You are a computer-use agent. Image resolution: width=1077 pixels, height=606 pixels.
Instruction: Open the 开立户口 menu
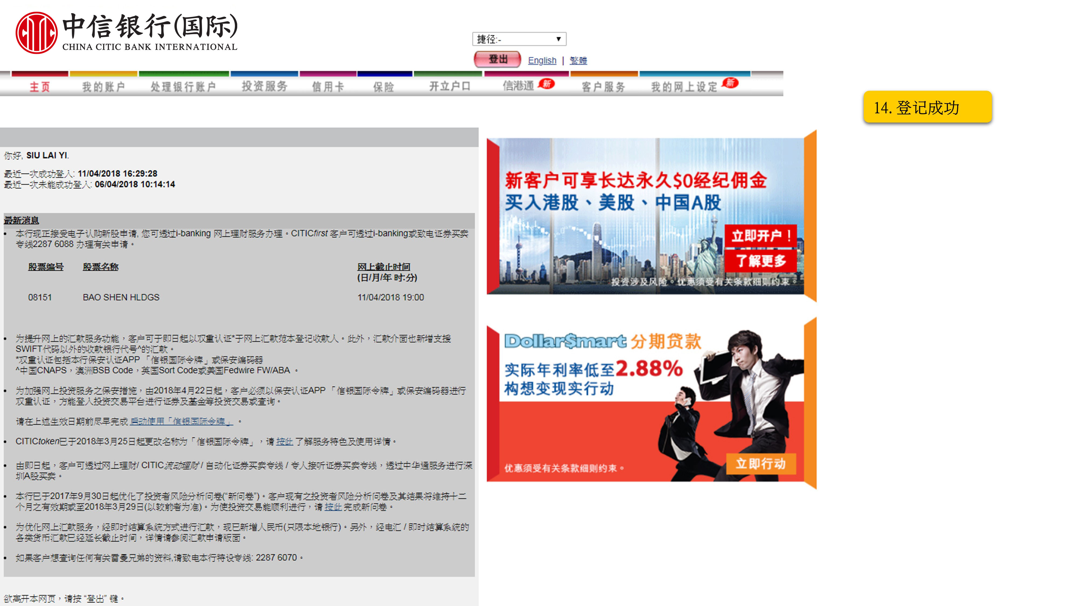(x=450, y=86)
